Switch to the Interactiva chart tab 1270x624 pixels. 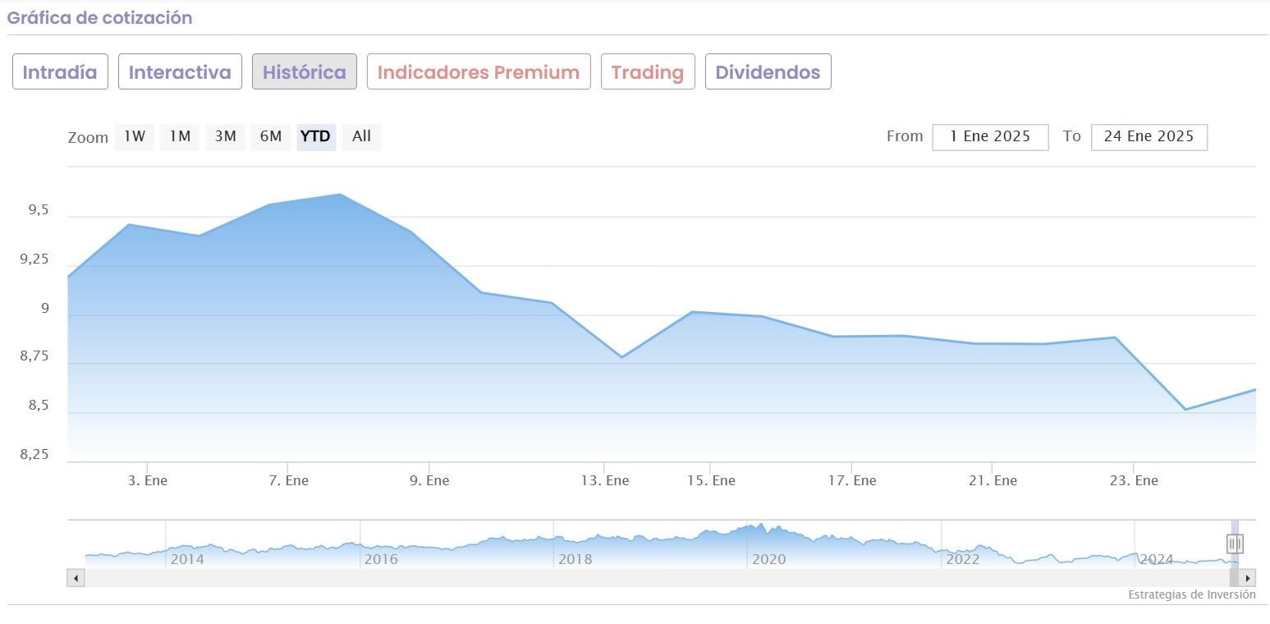pos(180,72)
